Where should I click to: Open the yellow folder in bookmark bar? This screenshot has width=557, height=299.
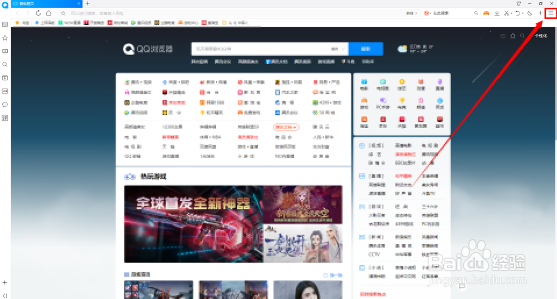[x=224, y=23]
